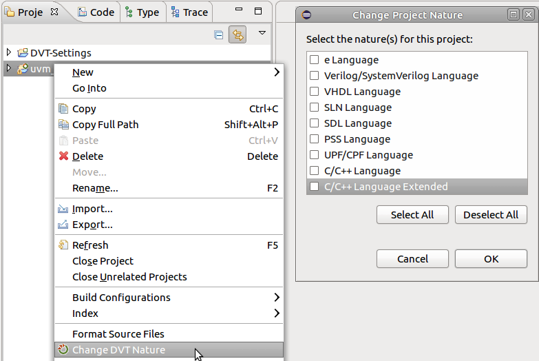Viewport: 539px width, 361px height.
Task: Expand the DVT-Settings project tree
Action: point(9,53)
